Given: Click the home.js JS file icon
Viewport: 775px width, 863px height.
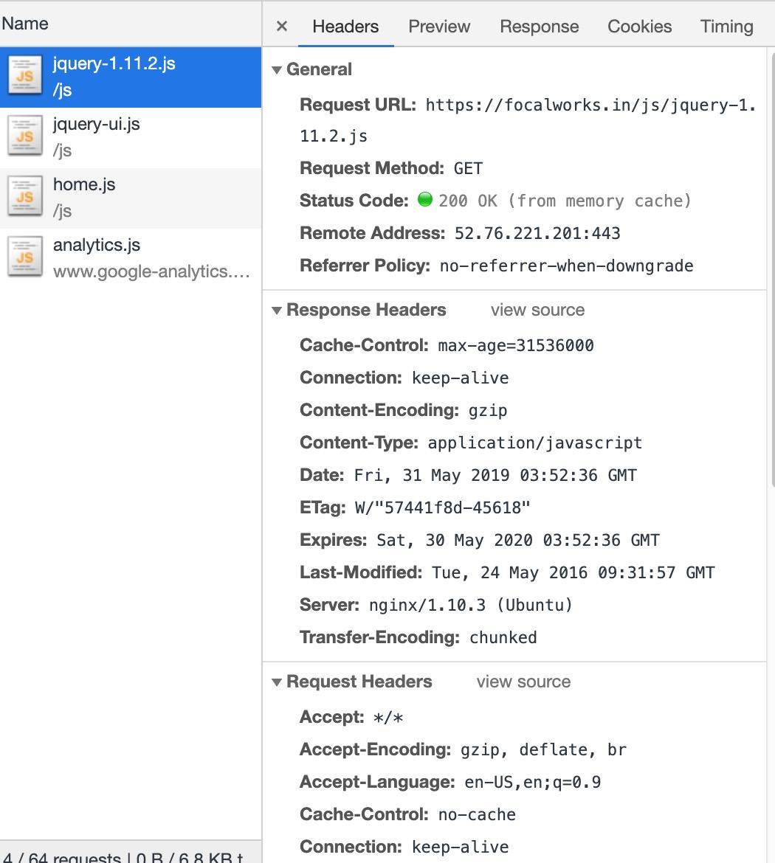Looking at the screenshot, I should click(x=24, y=198).
